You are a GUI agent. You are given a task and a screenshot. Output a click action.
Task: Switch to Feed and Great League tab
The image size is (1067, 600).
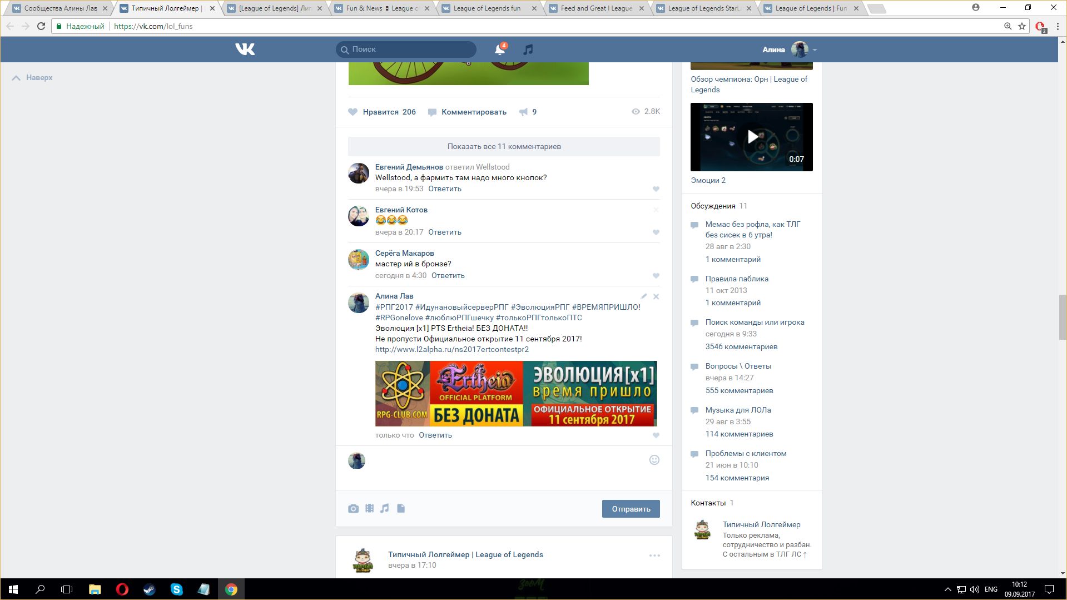(x=596, y=8)
